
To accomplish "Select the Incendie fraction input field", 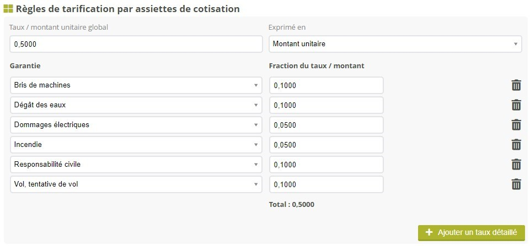I will pos(326,145).
